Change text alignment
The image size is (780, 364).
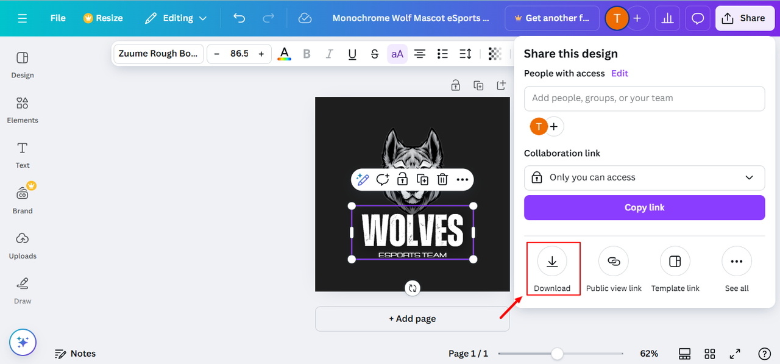420,54
